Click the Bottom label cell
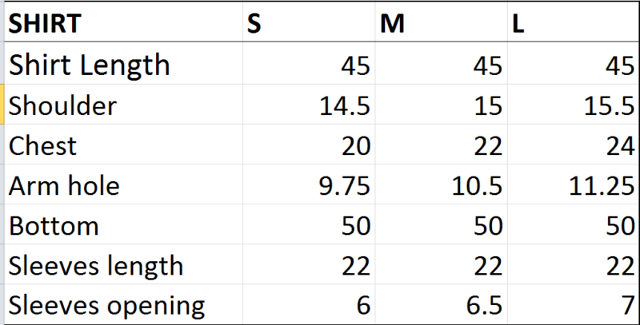 123,224
